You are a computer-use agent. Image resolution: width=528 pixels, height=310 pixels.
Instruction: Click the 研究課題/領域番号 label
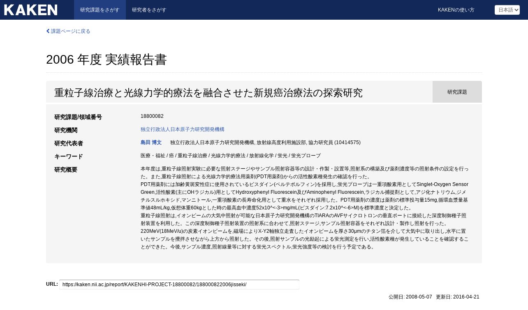coord(78,117)
